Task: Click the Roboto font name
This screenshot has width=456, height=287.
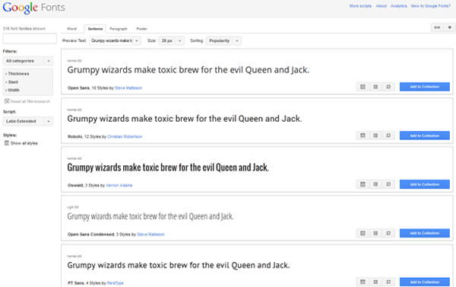Action: (75, 137)
